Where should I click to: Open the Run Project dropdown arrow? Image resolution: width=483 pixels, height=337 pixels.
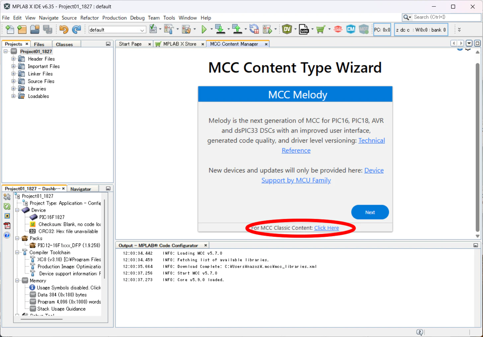(x=211, y=29)
